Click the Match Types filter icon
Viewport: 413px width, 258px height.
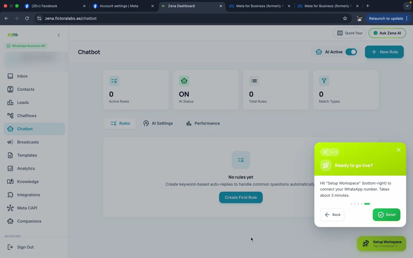point(324,81)
